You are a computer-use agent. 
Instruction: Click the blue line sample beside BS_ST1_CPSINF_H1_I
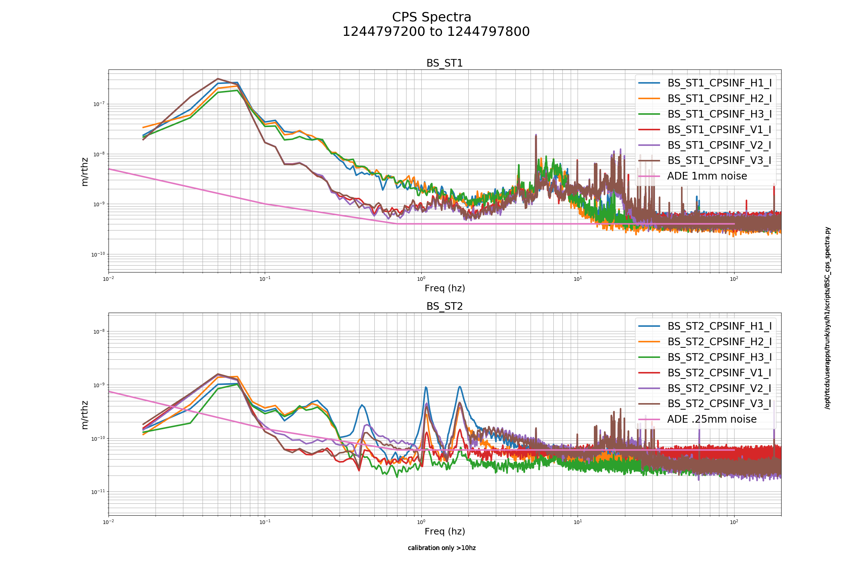coord(649,83)
